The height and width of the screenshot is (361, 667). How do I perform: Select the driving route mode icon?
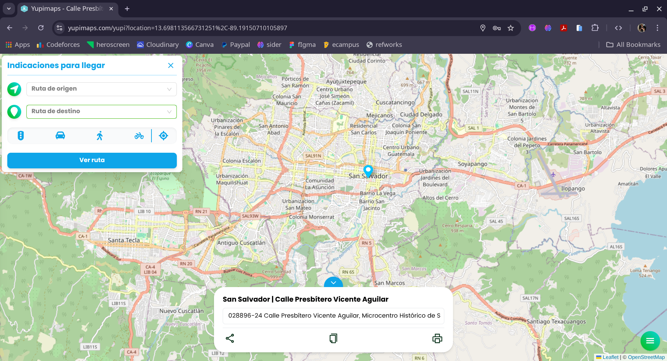click(x=60, y=136)
